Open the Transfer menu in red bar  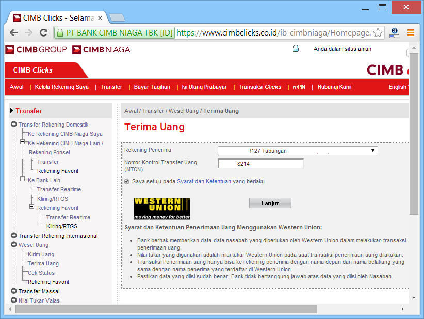tap(111, 87)
